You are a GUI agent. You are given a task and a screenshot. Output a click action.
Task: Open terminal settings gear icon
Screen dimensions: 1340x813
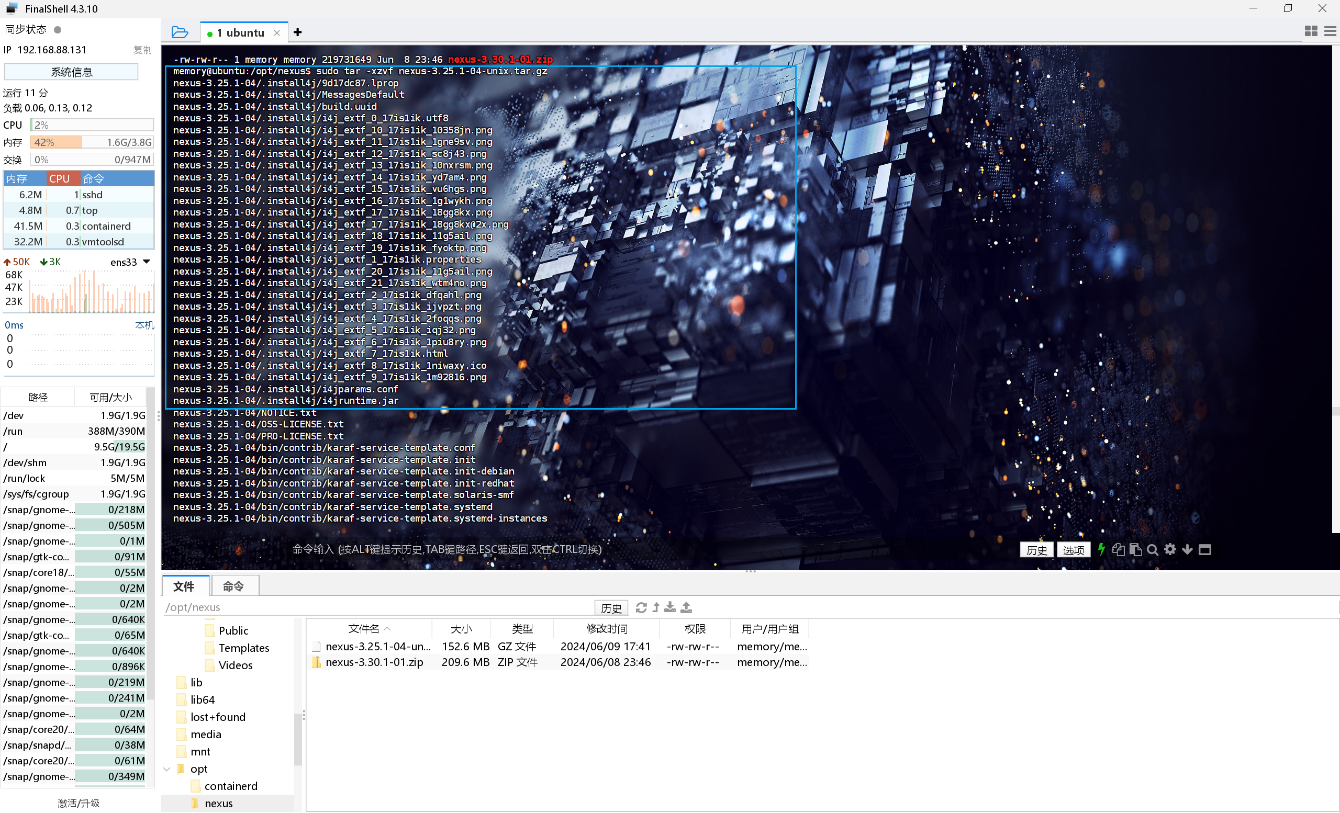point(1170,549)
